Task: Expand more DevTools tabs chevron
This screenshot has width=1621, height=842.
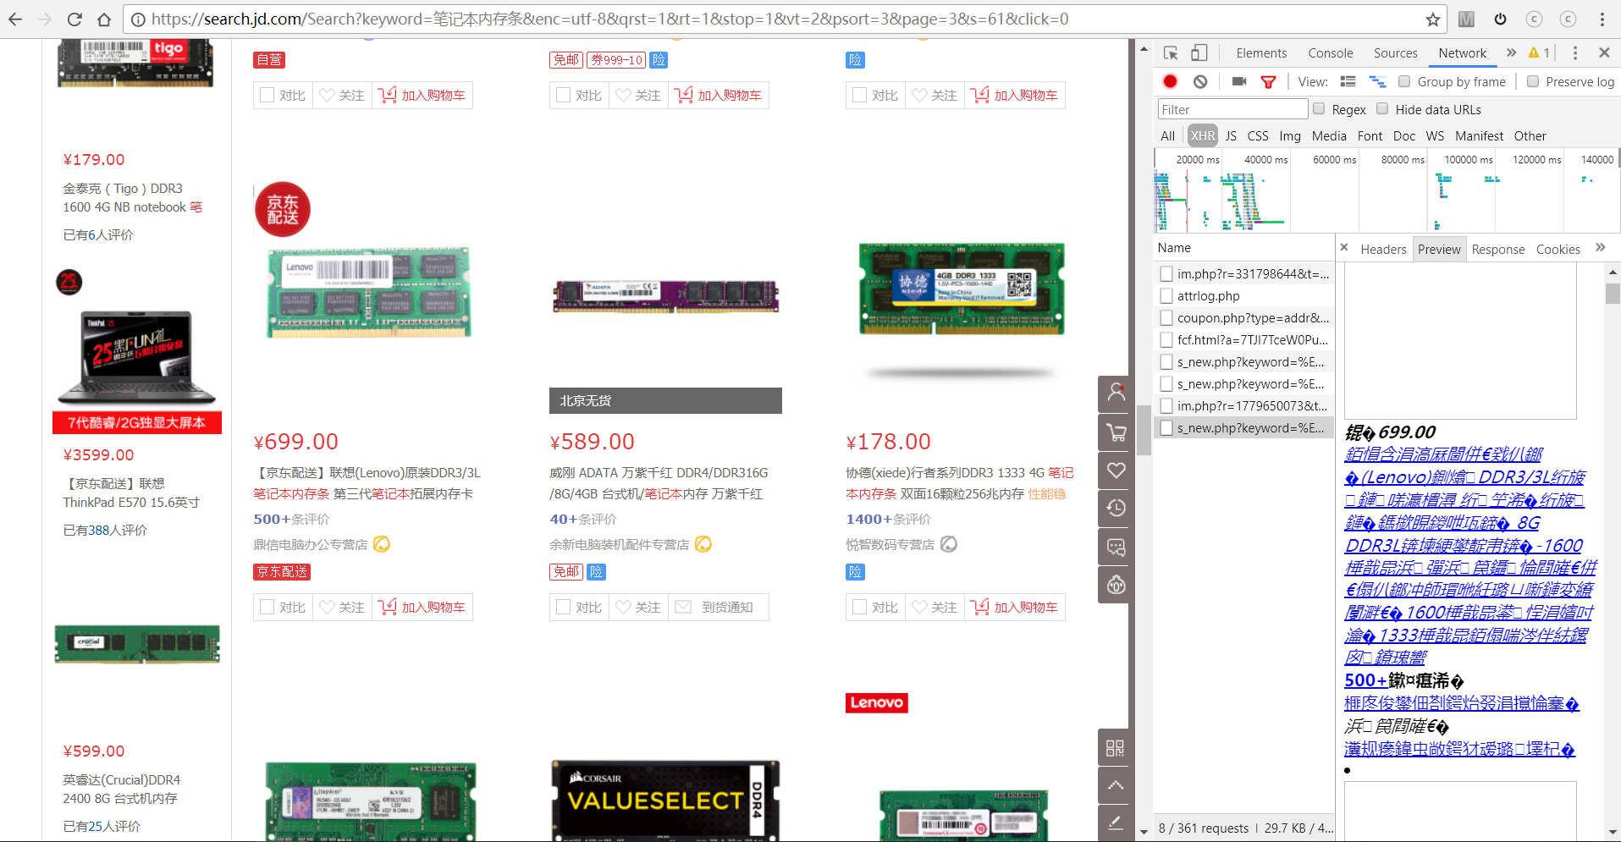Action: (x=1511, y=52)
